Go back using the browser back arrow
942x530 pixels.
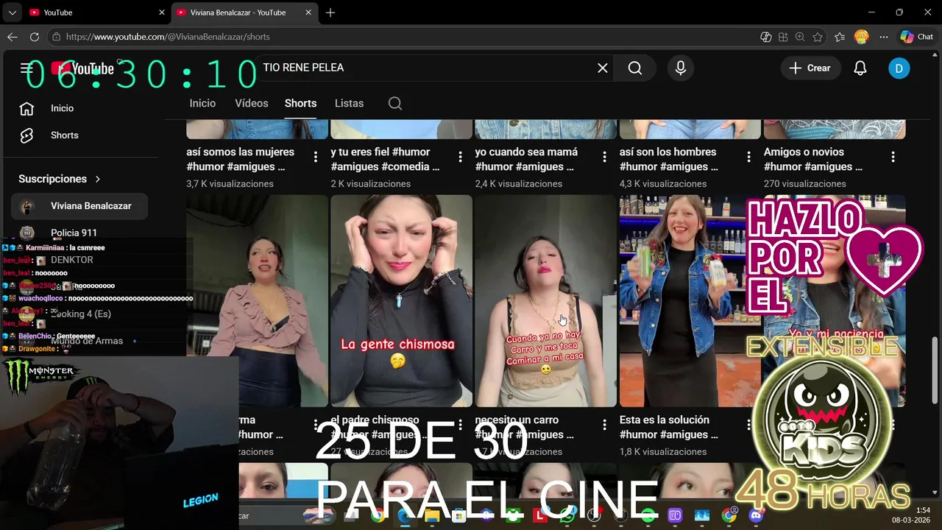[13, 37]
